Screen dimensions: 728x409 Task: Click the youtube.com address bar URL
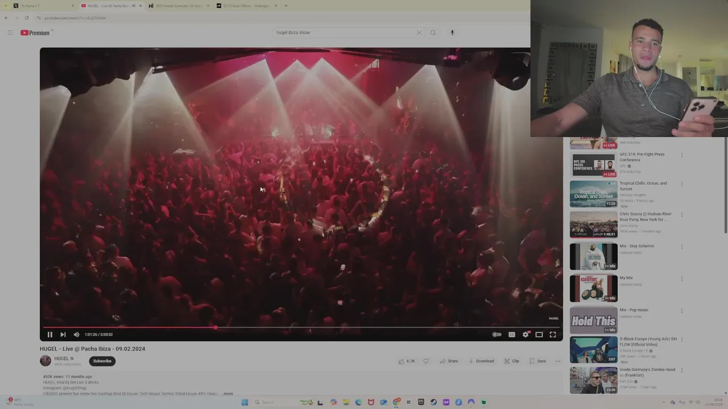(x=75, y=18)
